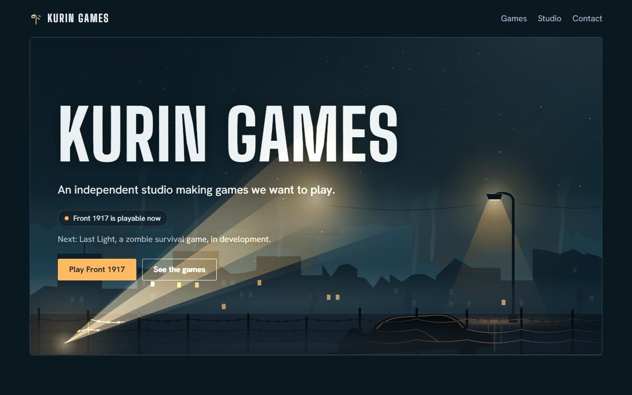Click the Front 1917 is playable now badge
632x395 pixels.
point(113,218)
